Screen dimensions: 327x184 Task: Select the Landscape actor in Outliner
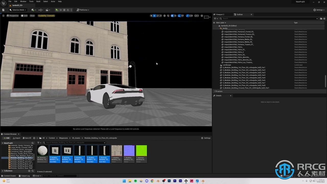click(227, 65)
